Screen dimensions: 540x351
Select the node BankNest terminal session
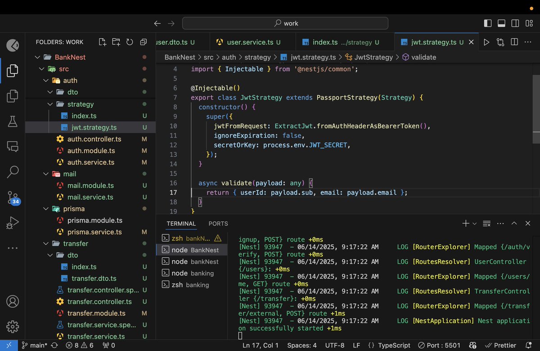191,250
